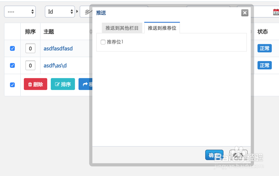Click the blue arrow move button
The height and width of the screenshot is (176, 279).
pyautogui.click(x=86, y=84)
